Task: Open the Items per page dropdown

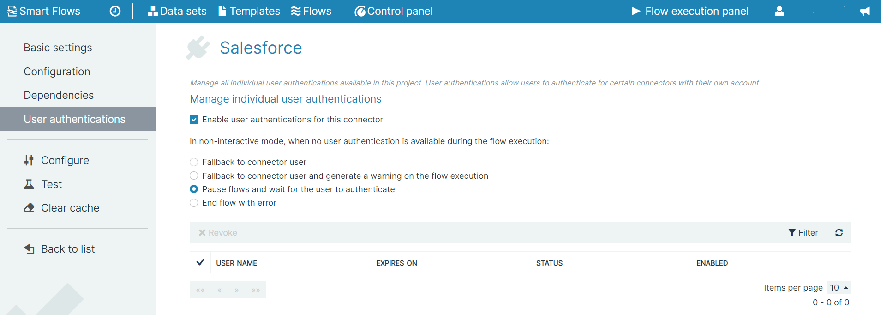Action: click(839, 288)
